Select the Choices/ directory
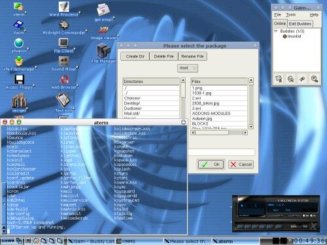This screenshot has width=327, height=245. [x=151, y=98]
